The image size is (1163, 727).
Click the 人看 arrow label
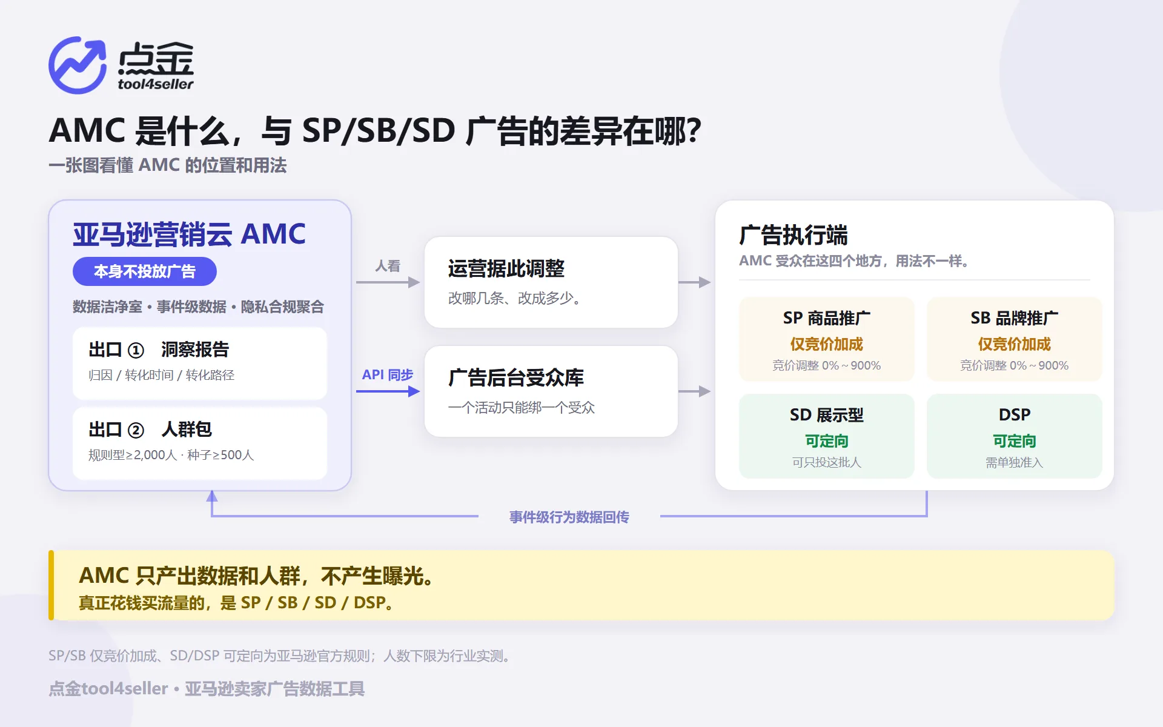point(388,266)
